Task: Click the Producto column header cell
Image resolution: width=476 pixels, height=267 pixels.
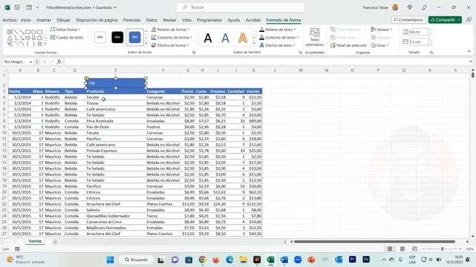Action: tap(115, 91)
